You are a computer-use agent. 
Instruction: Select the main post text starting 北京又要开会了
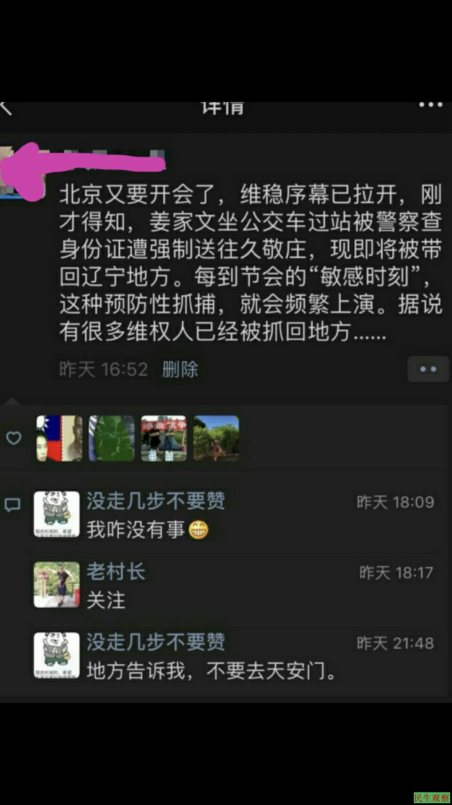(x=251, y=262)
